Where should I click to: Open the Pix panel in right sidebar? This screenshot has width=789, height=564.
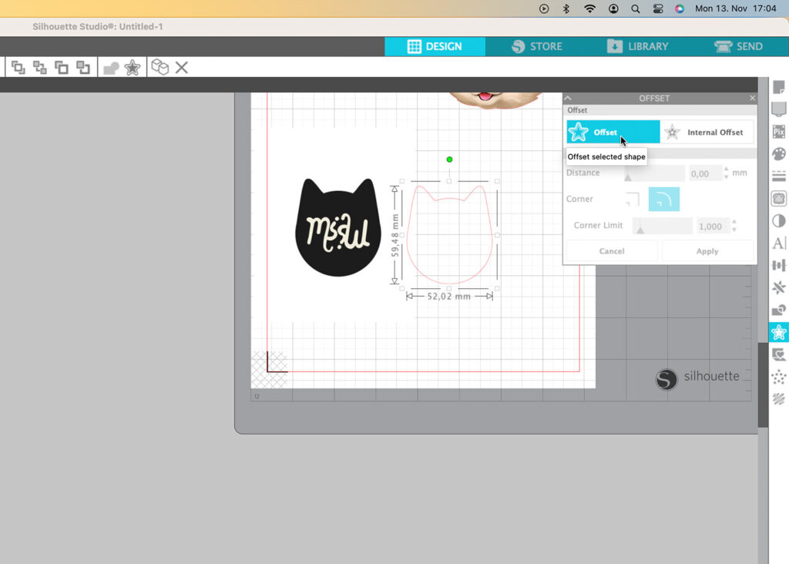[778, 132]
